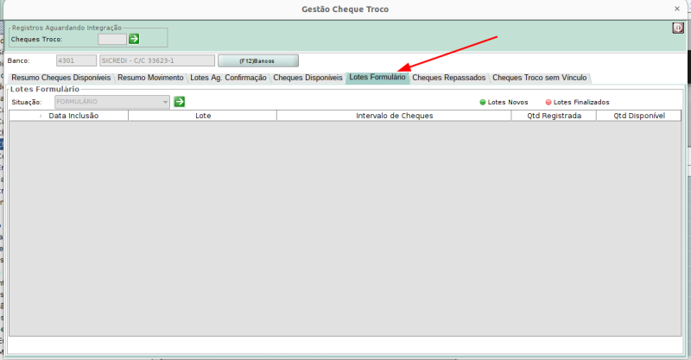Click the SICREDI bank name field
The height and width of the screenshot is (360, 691).
point(156,61)
